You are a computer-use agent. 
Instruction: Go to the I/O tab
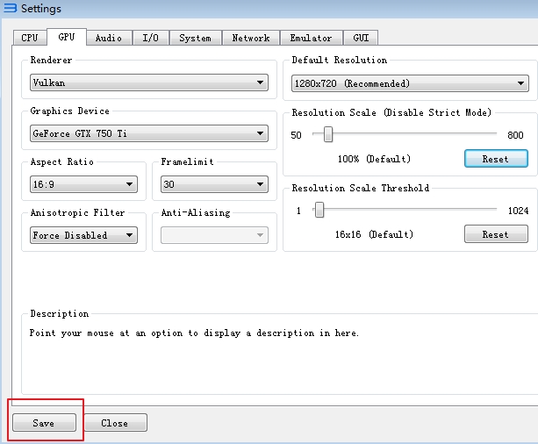click(150, 38)
